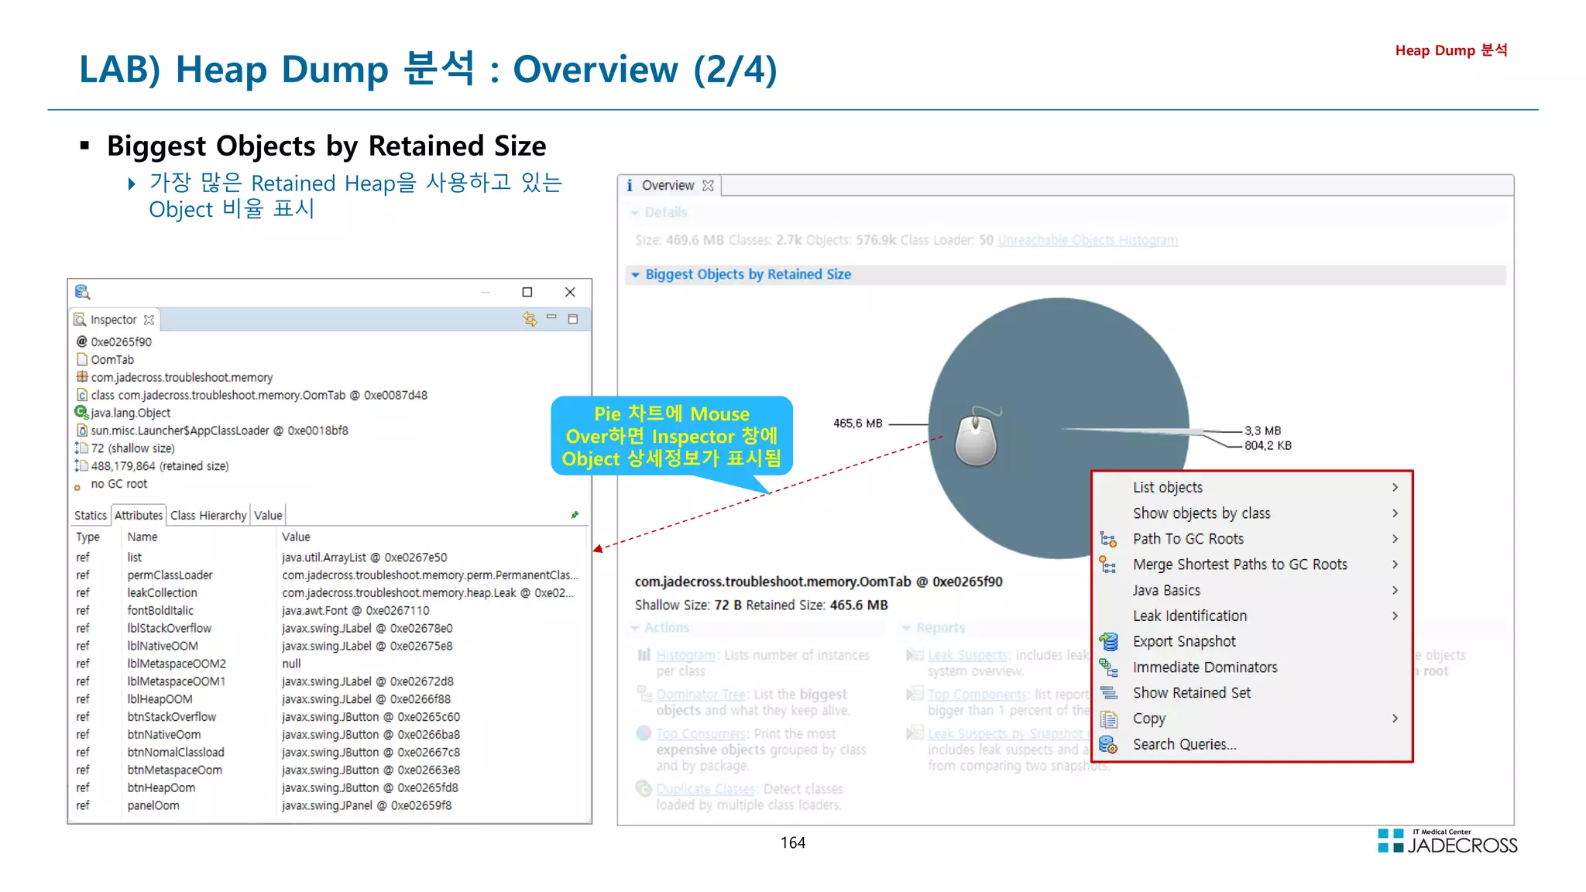Switch to the Class Hierarchy tab

tap(208, 515)
